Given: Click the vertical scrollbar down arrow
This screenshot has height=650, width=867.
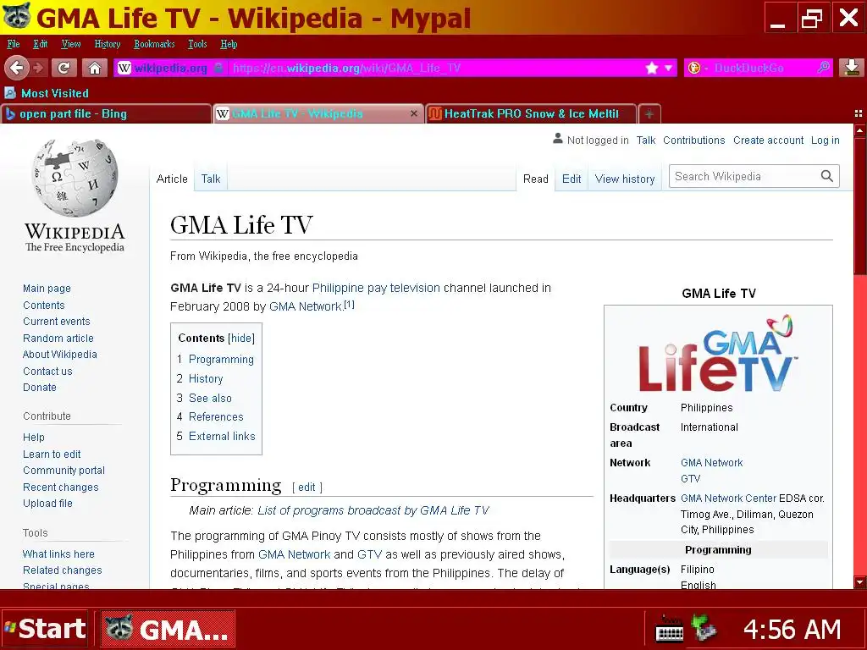Looking at the screenshot, I should [860, 581].
